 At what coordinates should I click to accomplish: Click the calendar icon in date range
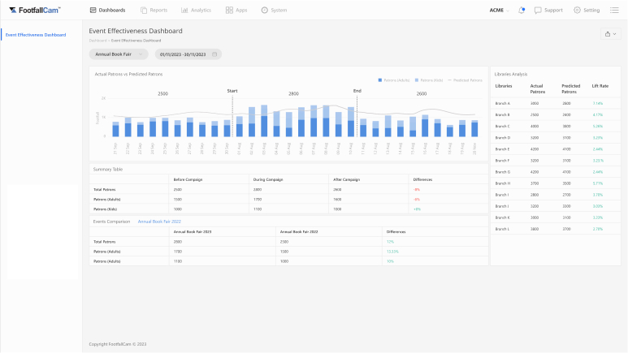(x=214, y=54)
